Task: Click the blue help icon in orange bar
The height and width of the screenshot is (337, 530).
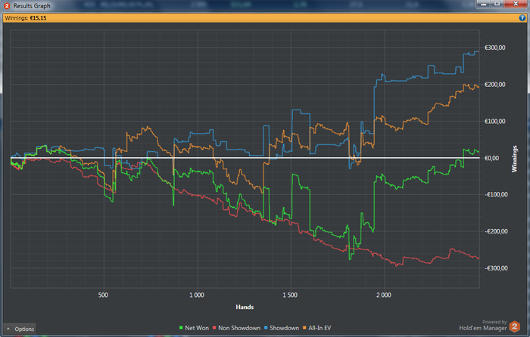Action: click(x=522, y=18)
